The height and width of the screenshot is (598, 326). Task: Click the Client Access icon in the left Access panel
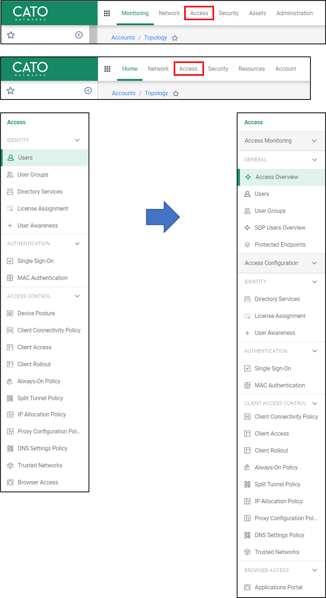pos(10,347)
